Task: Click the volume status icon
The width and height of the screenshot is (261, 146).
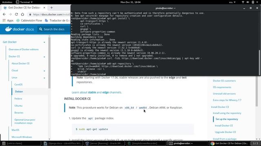Action: click(x=248, y=2)
